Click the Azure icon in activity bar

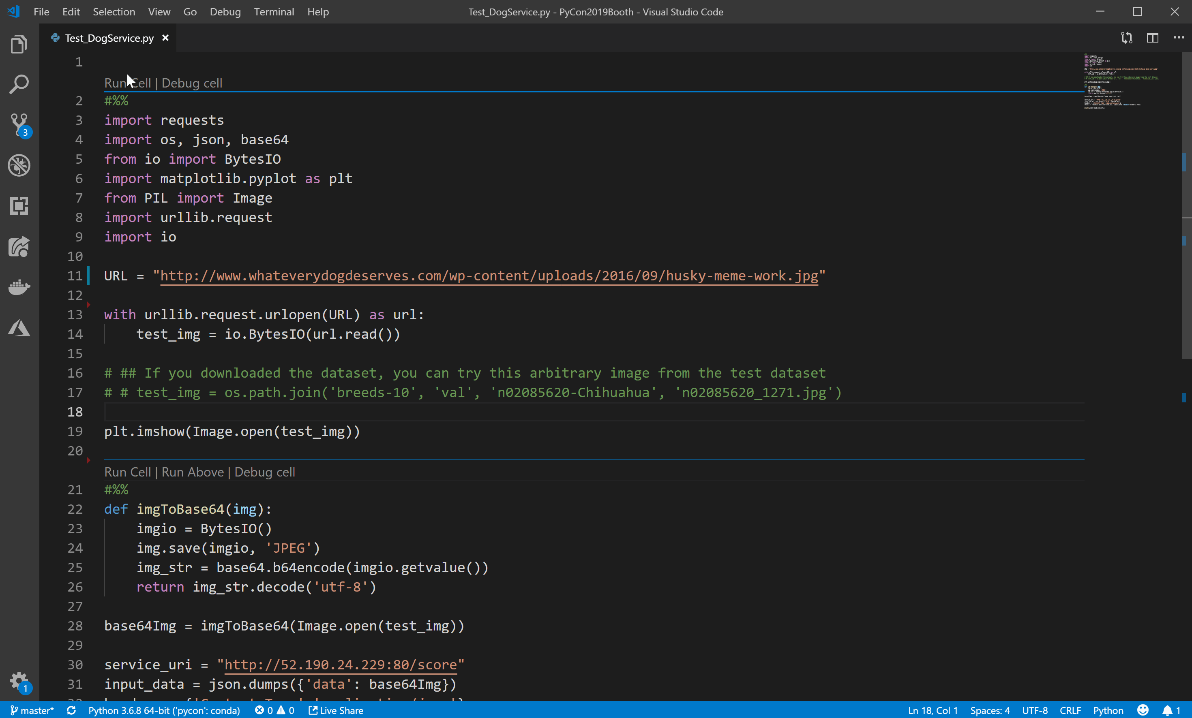pos(19,327)
